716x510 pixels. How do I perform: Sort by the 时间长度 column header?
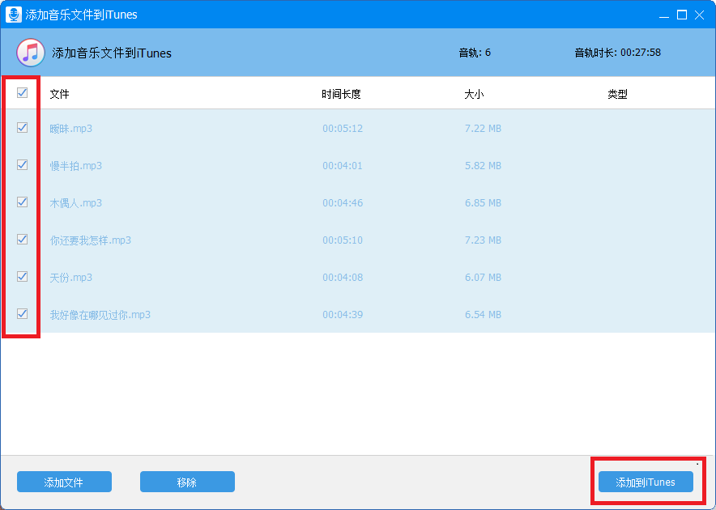pos(341,94)
